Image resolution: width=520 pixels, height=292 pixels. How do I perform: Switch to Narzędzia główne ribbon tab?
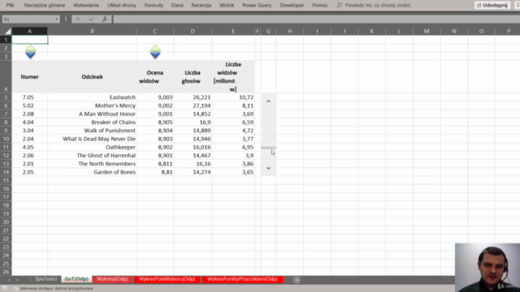pos(45,6)
